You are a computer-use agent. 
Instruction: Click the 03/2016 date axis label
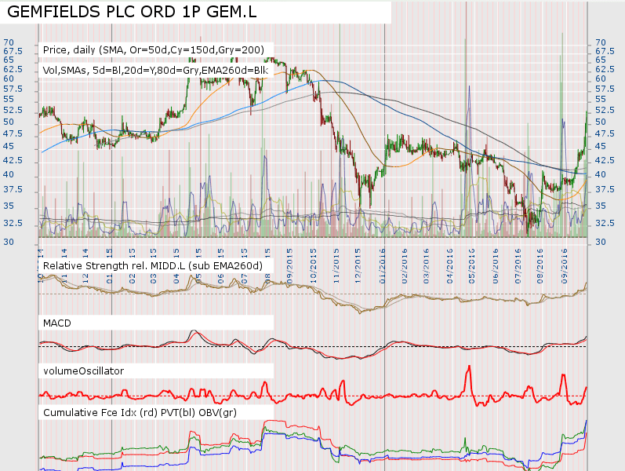(427, 266)
